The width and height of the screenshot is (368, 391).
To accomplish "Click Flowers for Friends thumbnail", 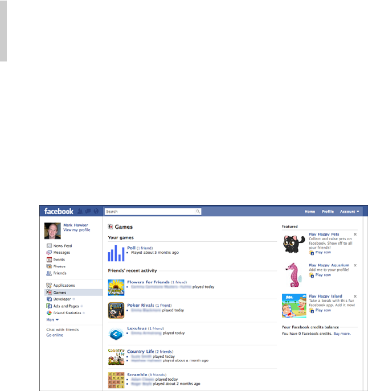I will [x=116, y=287].
